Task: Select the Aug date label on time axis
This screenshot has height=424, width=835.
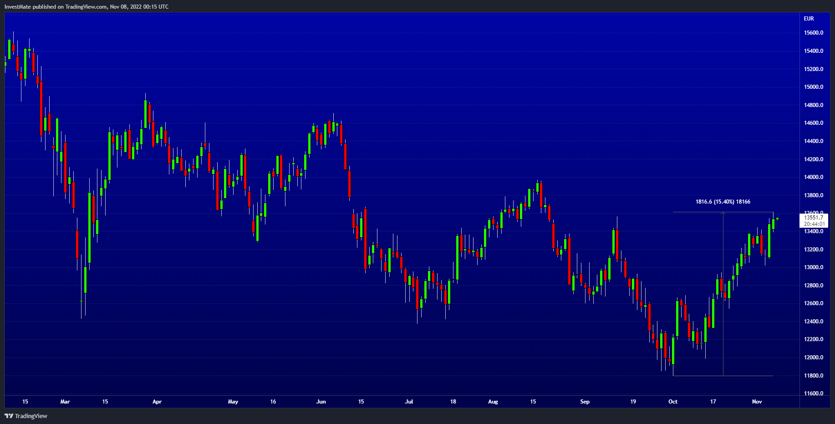Action: click(x=493, y=402)
